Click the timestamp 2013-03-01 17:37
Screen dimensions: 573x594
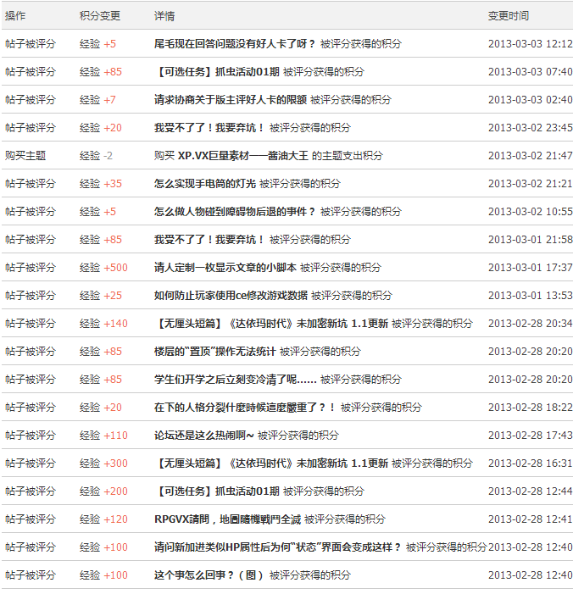point(530,268)
